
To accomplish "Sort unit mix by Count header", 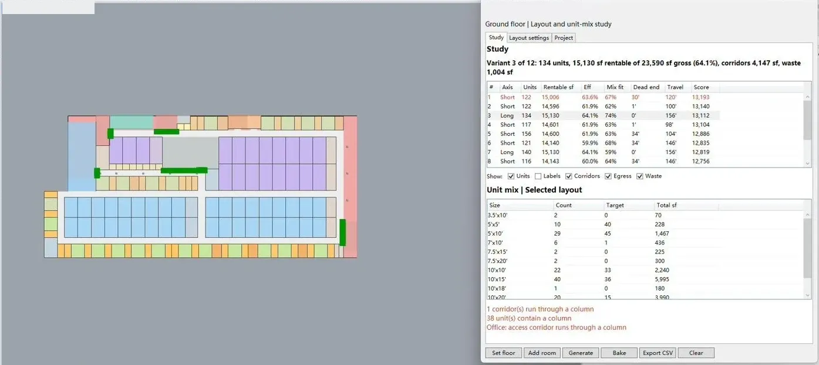I will click(578, 206).
